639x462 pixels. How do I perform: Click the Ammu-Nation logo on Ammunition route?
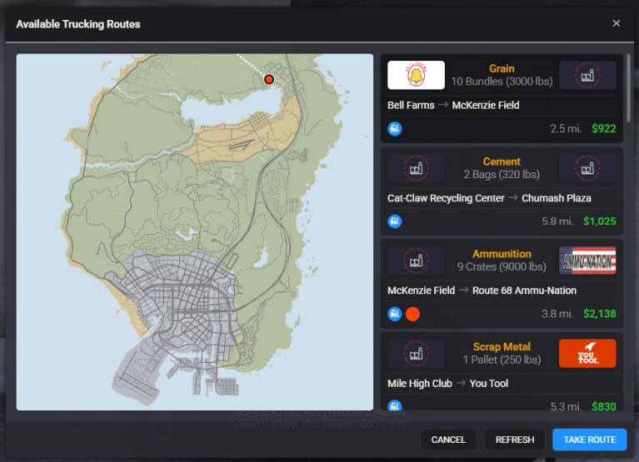[x=587, y=261]
